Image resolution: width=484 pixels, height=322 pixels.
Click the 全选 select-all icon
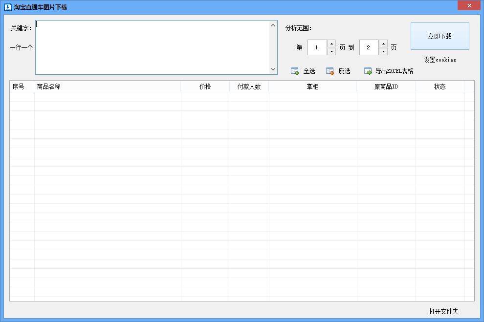coord(295,71)
